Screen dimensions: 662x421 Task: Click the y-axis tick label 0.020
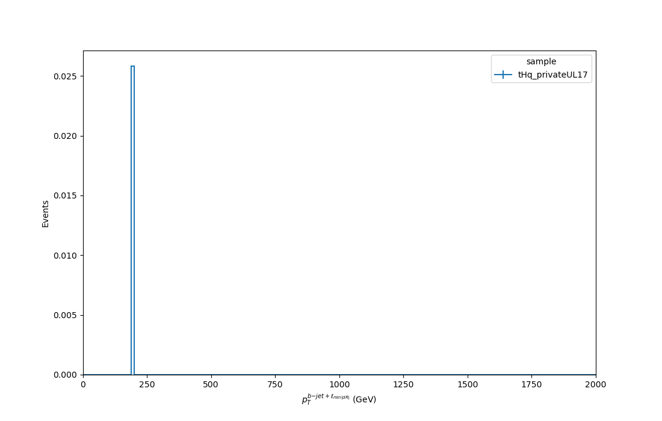coord(66,137)
